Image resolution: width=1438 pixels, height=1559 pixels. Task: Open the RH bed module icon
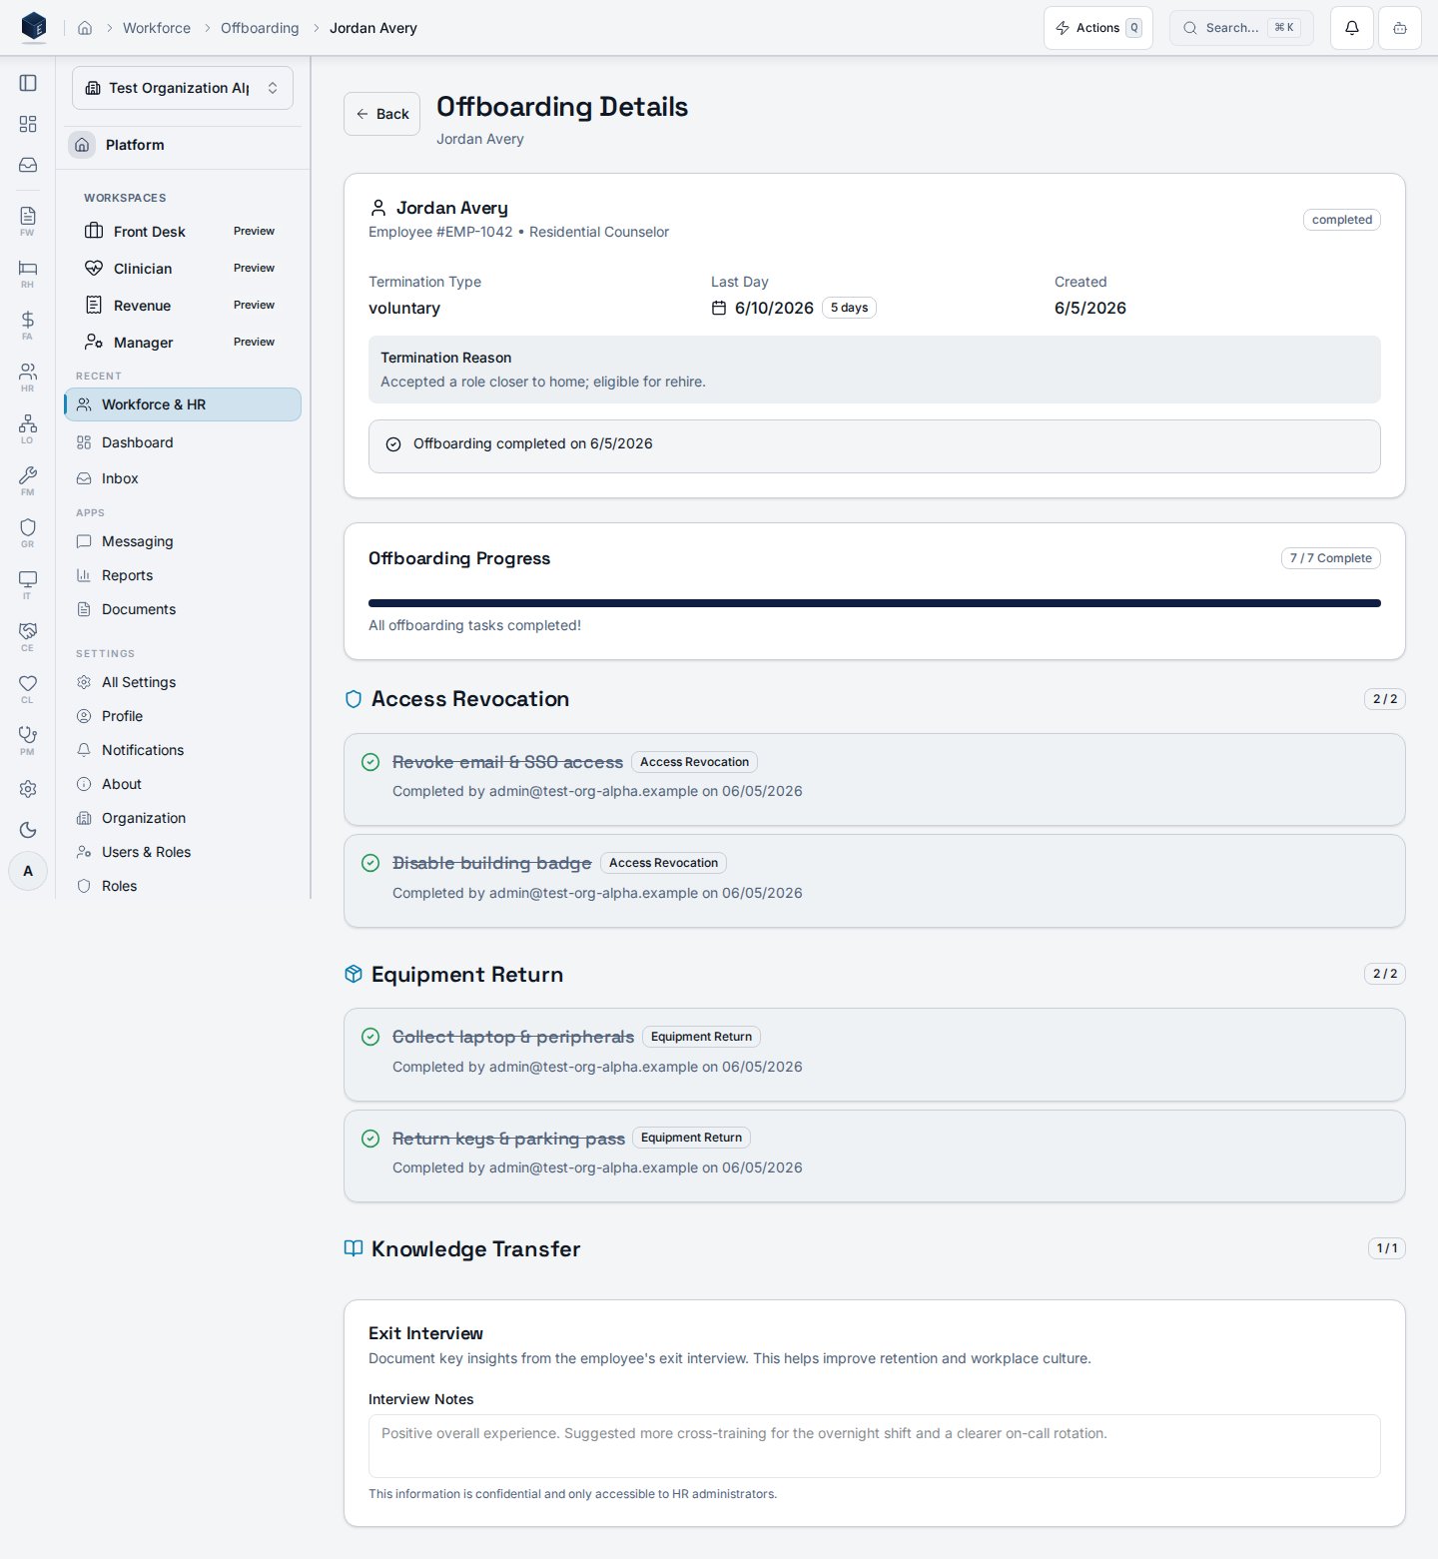click(x=28, y=273)
